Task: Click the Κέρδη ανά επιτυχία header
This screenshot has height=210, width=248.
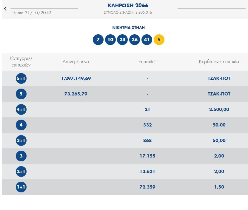Action: tap(219, 62)
